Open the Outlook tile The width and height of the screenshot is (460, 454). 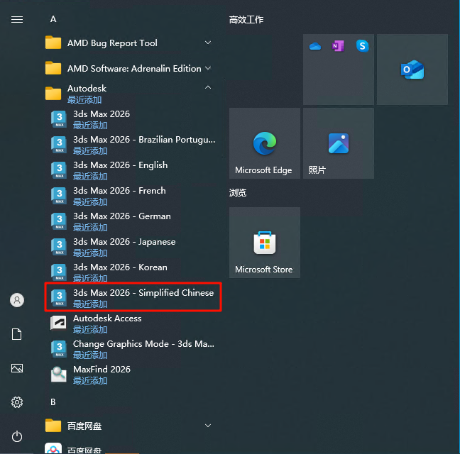[x=412, y=70]
